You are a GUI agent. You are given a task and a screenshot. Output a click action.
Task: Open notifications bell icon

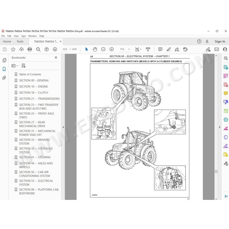point(207,42)
